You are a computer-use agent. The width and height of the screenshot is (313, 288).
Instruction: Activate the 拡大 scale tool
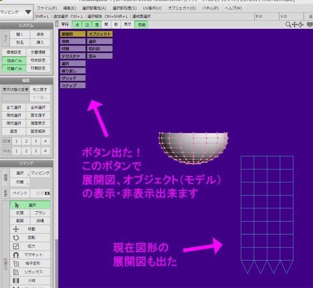[30, 246]
